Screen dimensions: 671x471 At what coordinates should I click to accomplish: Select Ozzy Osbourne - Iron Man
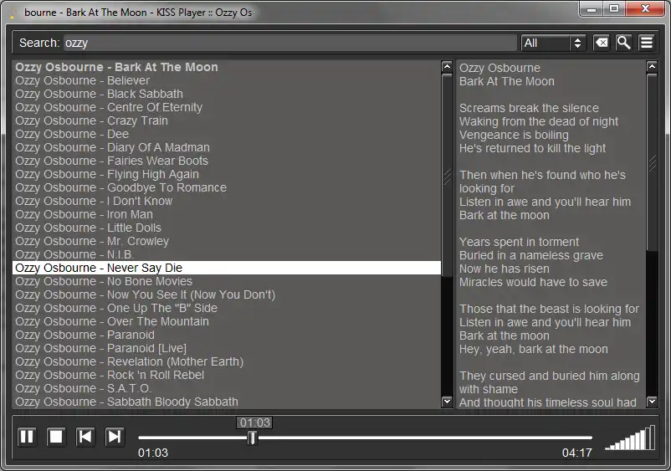[x=227, y=214]
